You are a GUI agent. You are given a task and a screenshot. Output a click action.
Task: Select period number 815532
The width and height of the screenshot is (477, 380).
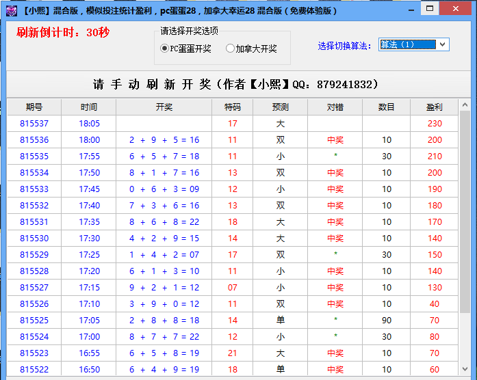pos(34,206)
